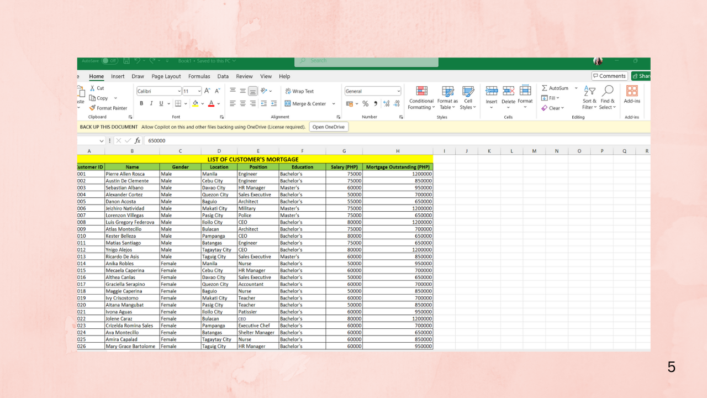Click the Delete cells button

[x=508, y=97]
